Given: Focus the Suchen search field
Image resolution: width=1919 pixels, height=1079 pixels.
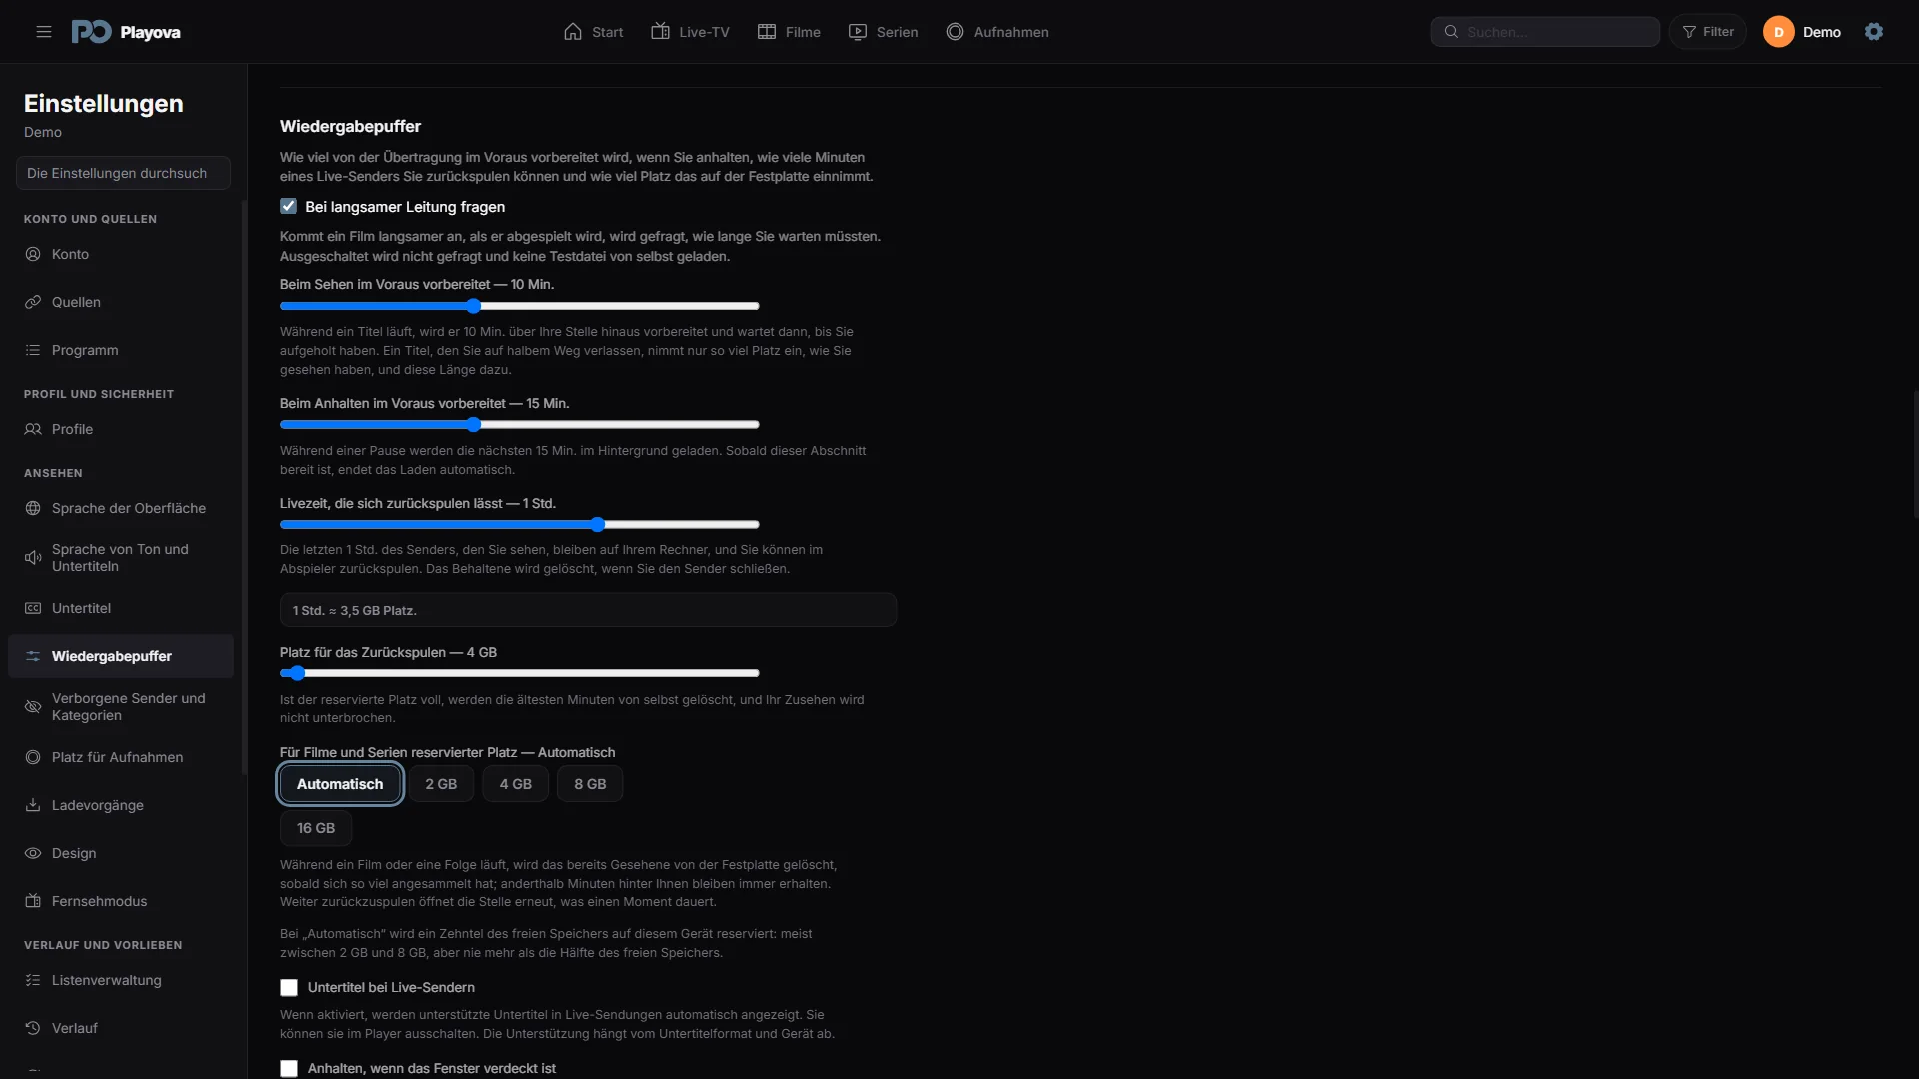Looking at the screenshot, I should 1545,32.
